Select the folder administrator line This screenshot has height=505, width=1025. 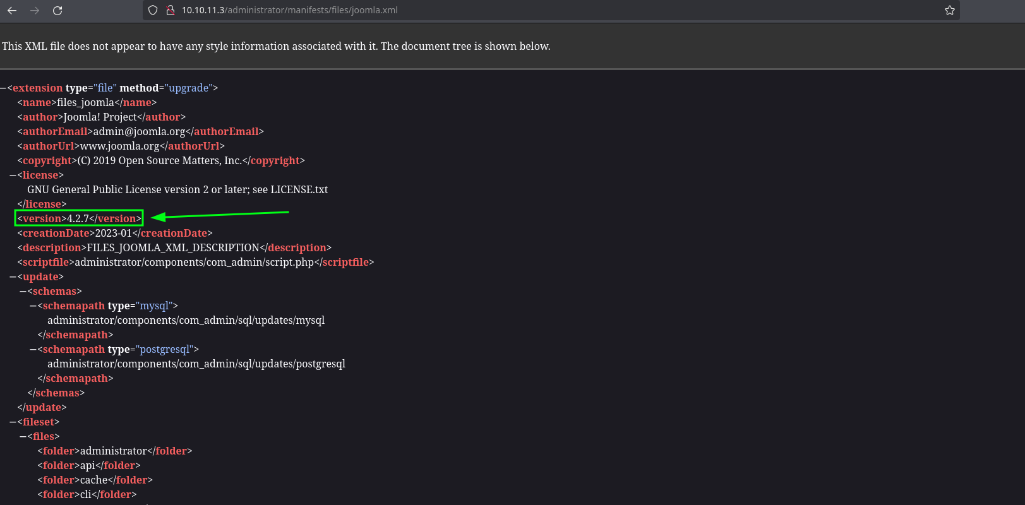click(x=115, y=451)
